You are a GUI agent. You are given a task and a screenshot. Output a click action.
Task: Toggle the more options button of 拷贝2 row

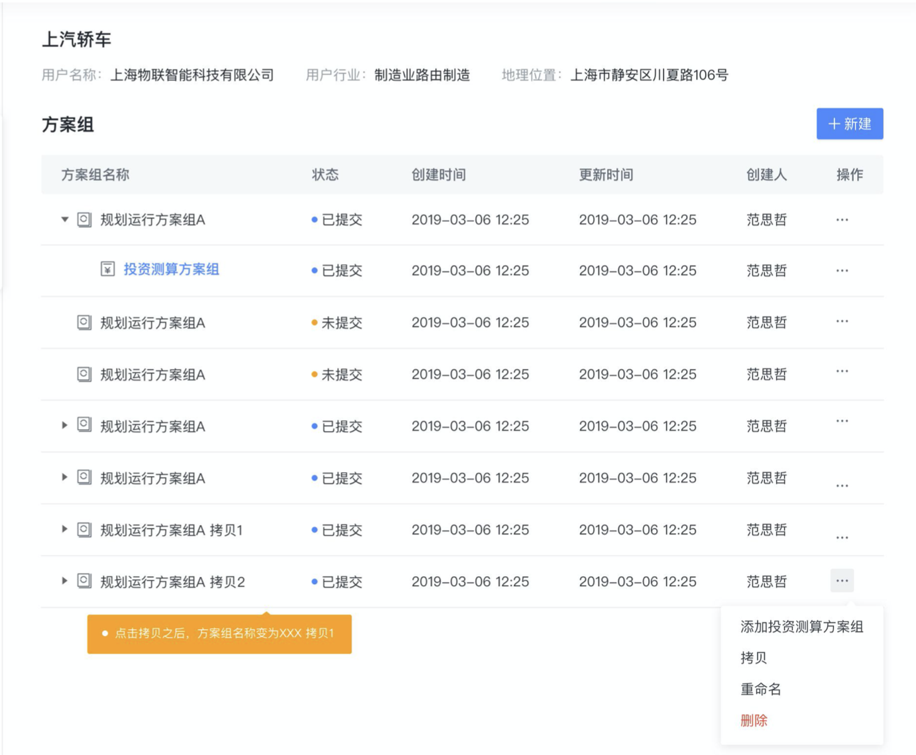pos(842,581)
